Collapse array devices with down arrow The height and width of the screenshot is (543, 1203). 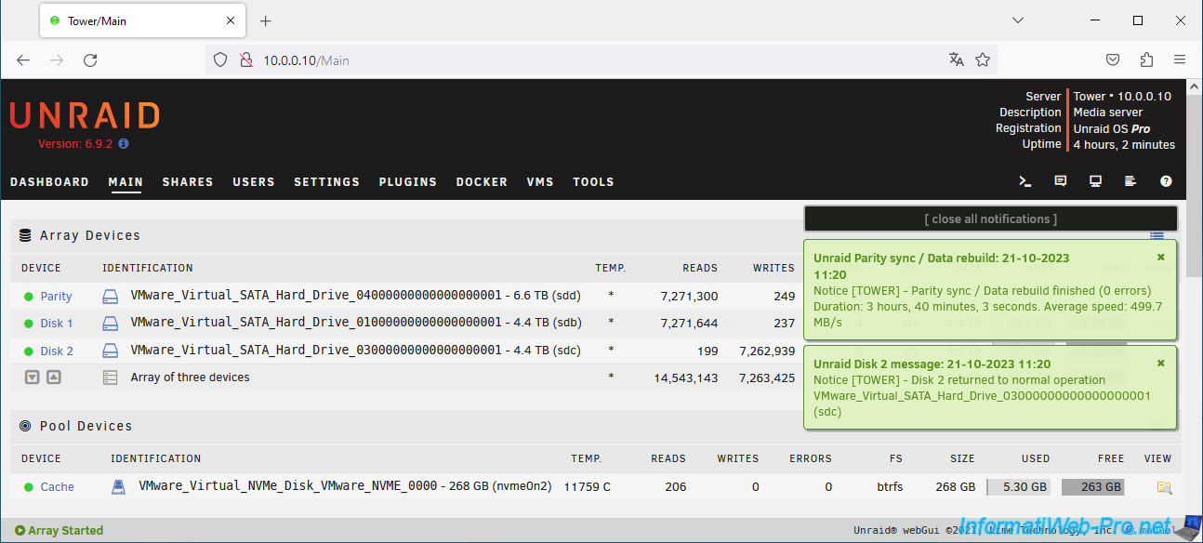(x=33, y=377)
